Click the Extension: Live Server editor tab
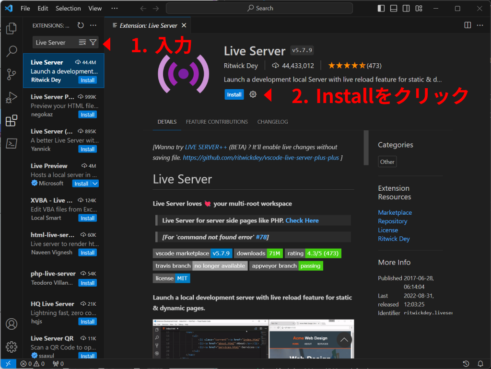The image size is (491, 369). (x=148, y=25)
